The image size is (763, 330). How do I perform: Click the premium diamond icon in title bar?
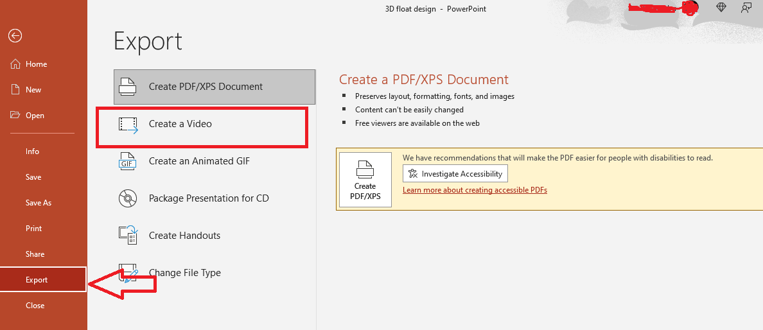(721, 7)
